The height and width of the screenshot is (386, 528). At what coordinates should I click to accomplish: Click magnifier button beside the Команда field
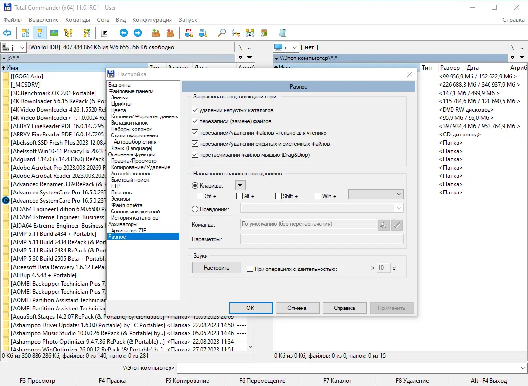click(383, 225)
